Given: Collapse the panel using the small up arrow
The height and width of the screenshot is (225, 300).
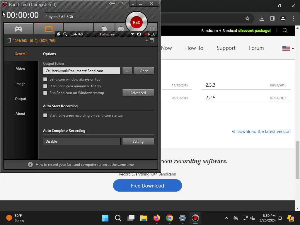Looking at the screenshot, I should tap(146, 40).
